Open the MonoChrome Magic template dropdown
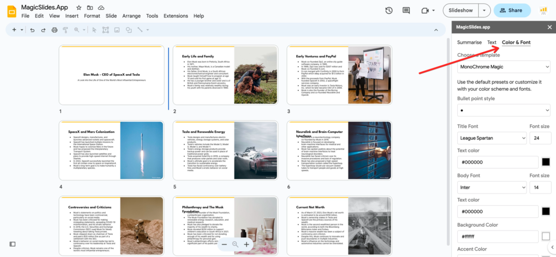Screen dimensions: 556x257 point(504,67)
